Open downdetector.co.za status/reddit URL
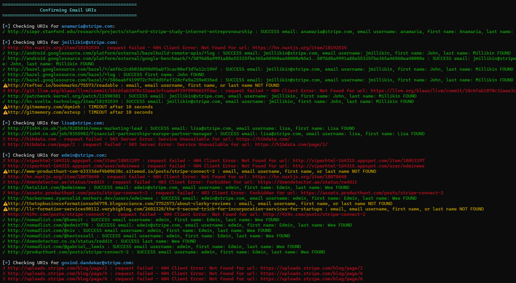 60,241
